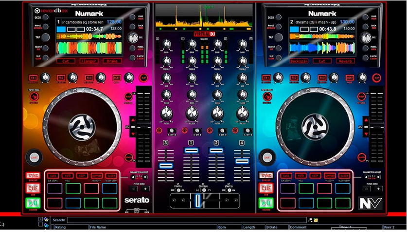Trigger the purple top-left pad on left deck
407x232 pixels.
55,188
